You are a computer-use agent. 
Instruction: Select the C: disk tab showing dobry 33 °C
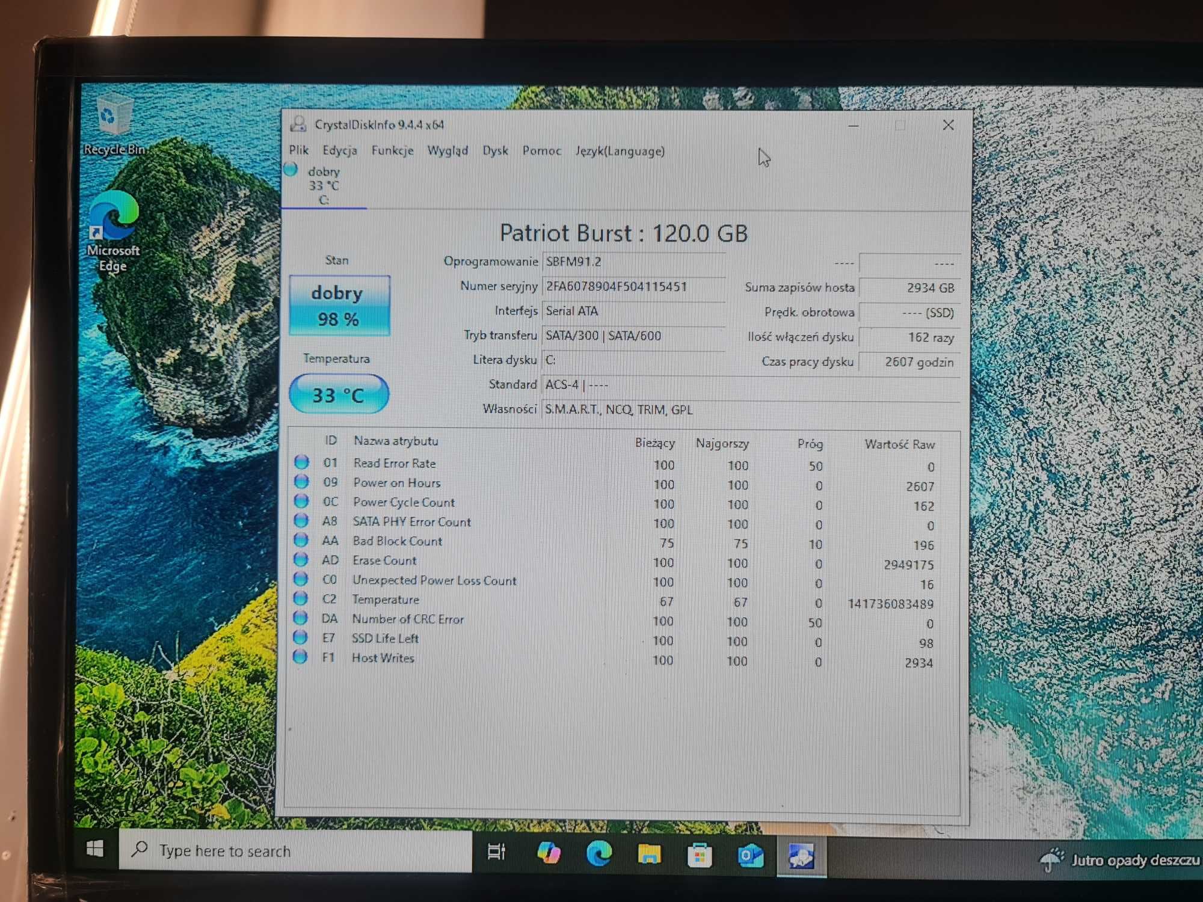click(x=324, y=186)
